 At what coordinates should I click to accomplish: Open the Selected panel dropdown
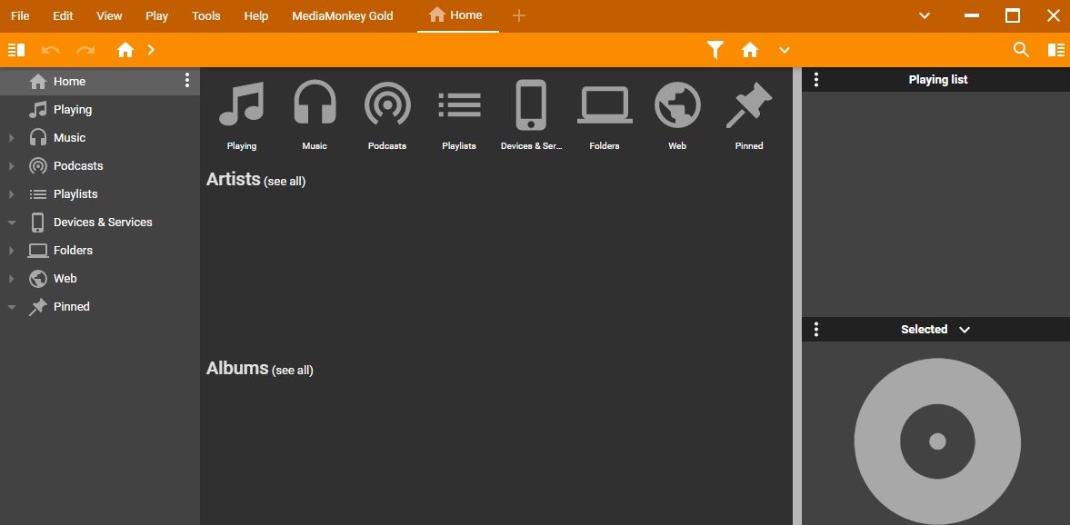point(965,329)
